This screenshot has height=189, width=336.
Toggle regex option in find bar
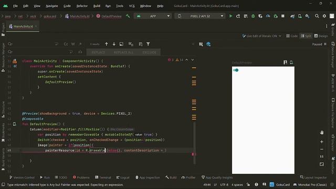(80, 44)
